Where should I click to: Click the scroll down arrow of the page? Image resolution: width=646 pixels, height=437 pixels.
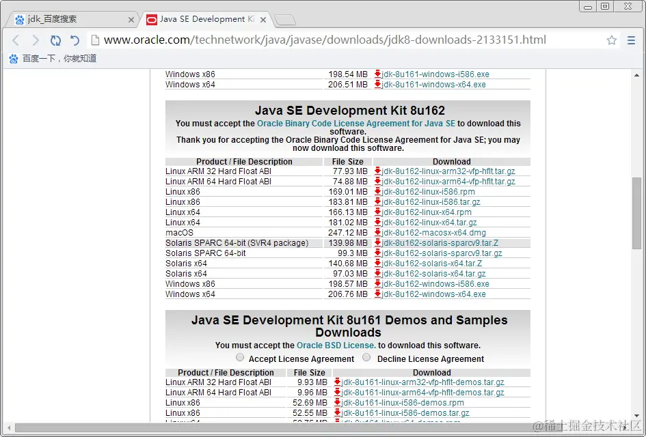click(x=636, y=416)
